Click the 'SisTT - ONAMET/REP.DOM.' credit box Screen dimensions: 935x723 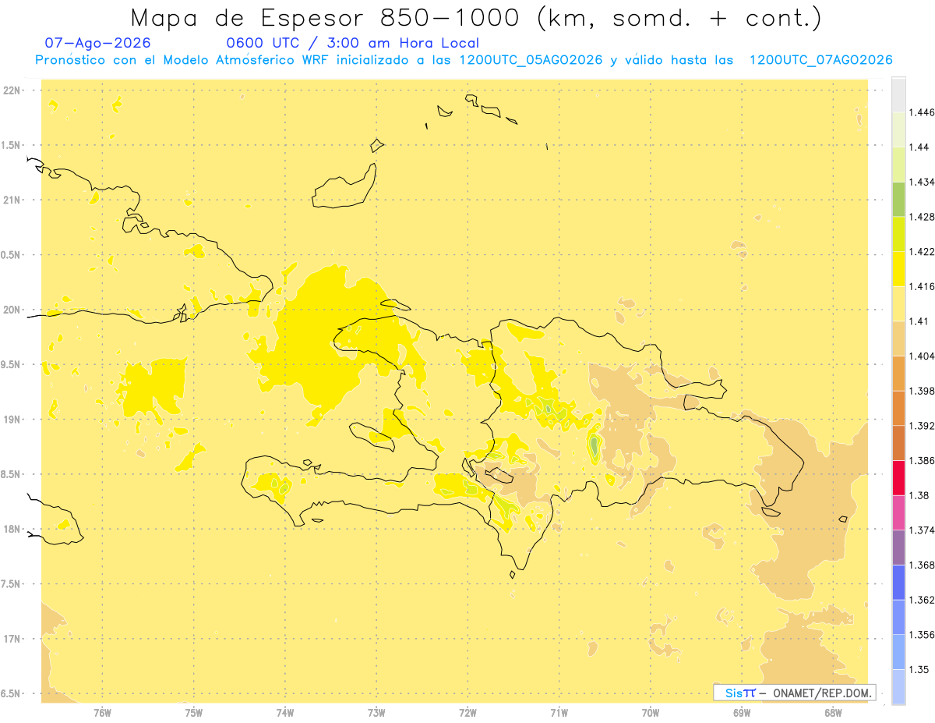(795, 692)
